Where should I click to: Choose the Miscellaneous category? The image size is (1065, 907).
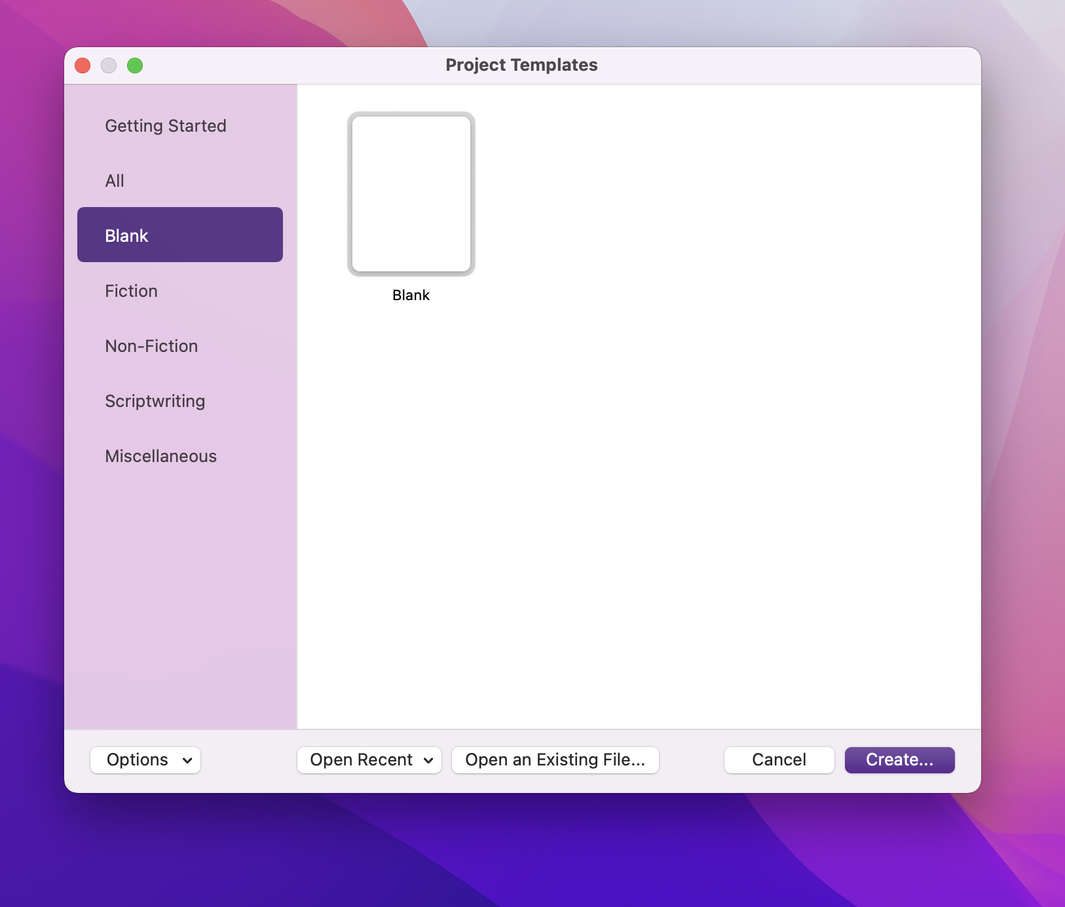[179, 456]
